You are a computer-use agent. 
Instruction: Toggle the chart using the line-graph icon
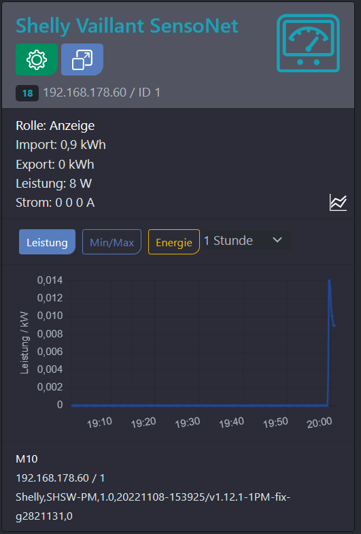(338, 203)
